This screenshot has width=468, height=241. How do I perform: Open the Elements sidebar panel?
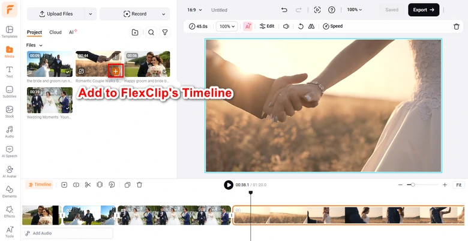coord(10,192)
